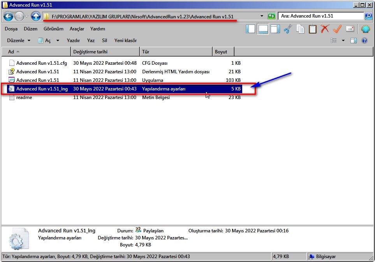The image size is (375, 262).
Task: Show the preview pane via command bar icon
Action: [x=354, y=41]
